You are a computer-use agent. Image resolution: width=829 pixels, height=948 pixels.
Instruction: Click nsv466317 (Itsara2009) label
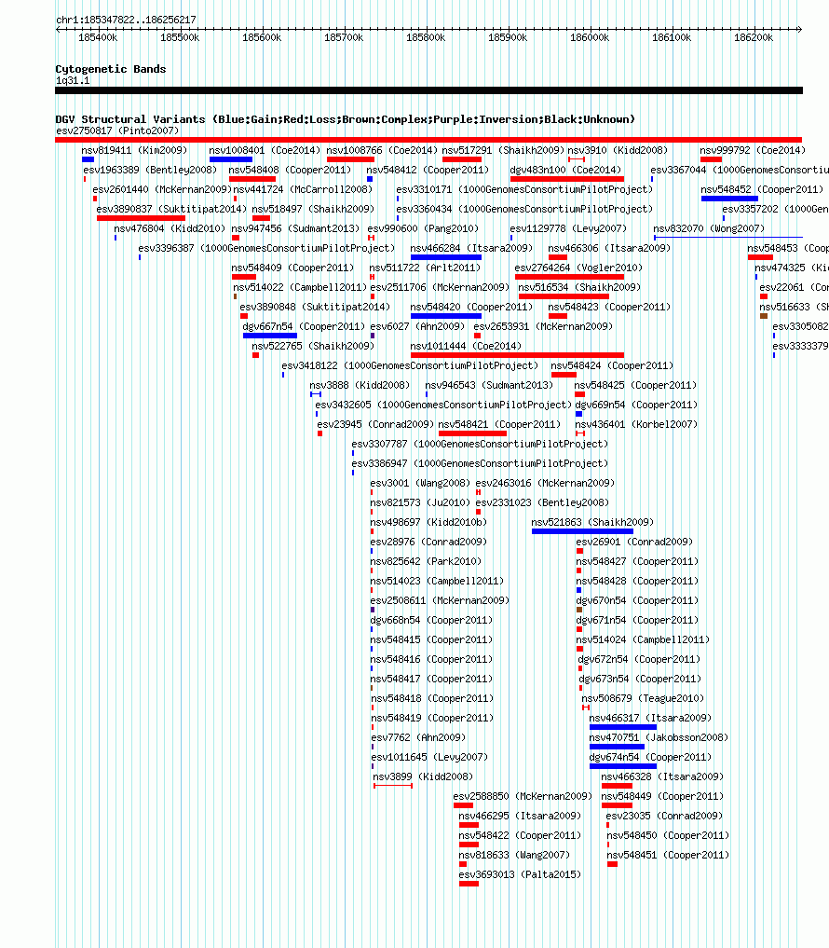651,718
